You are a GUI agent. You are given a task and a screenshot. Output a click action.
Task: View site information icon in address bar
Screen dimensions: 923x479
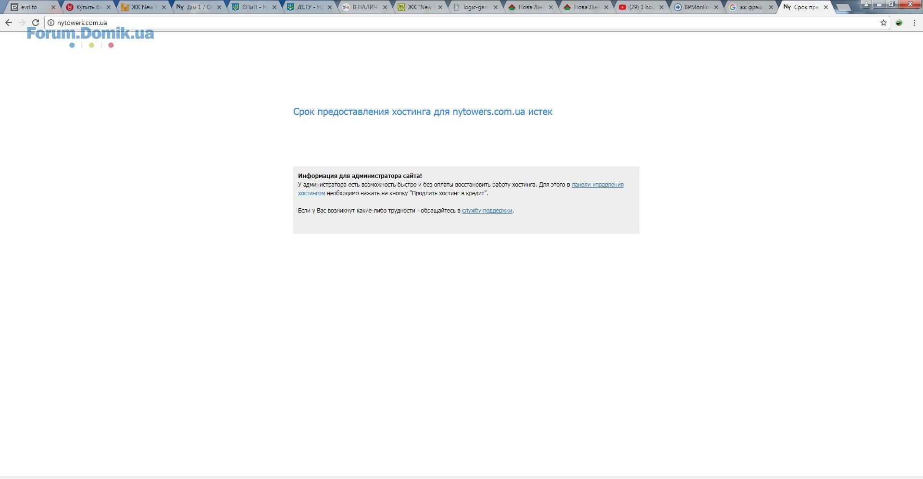(x=51, y=23)
